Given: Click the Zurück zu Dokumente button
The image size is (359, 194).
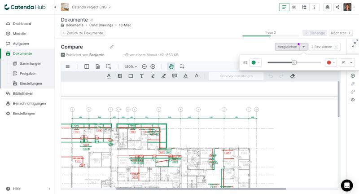Looking at the screenshot, I should 83,33.
